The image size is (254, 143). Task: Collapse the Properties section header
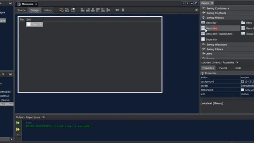tap(202, 73)
